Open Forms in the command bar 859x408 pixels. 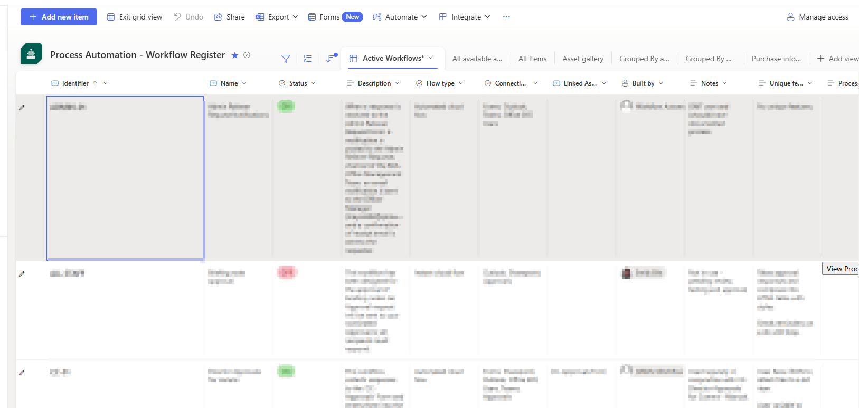(335, 17)
